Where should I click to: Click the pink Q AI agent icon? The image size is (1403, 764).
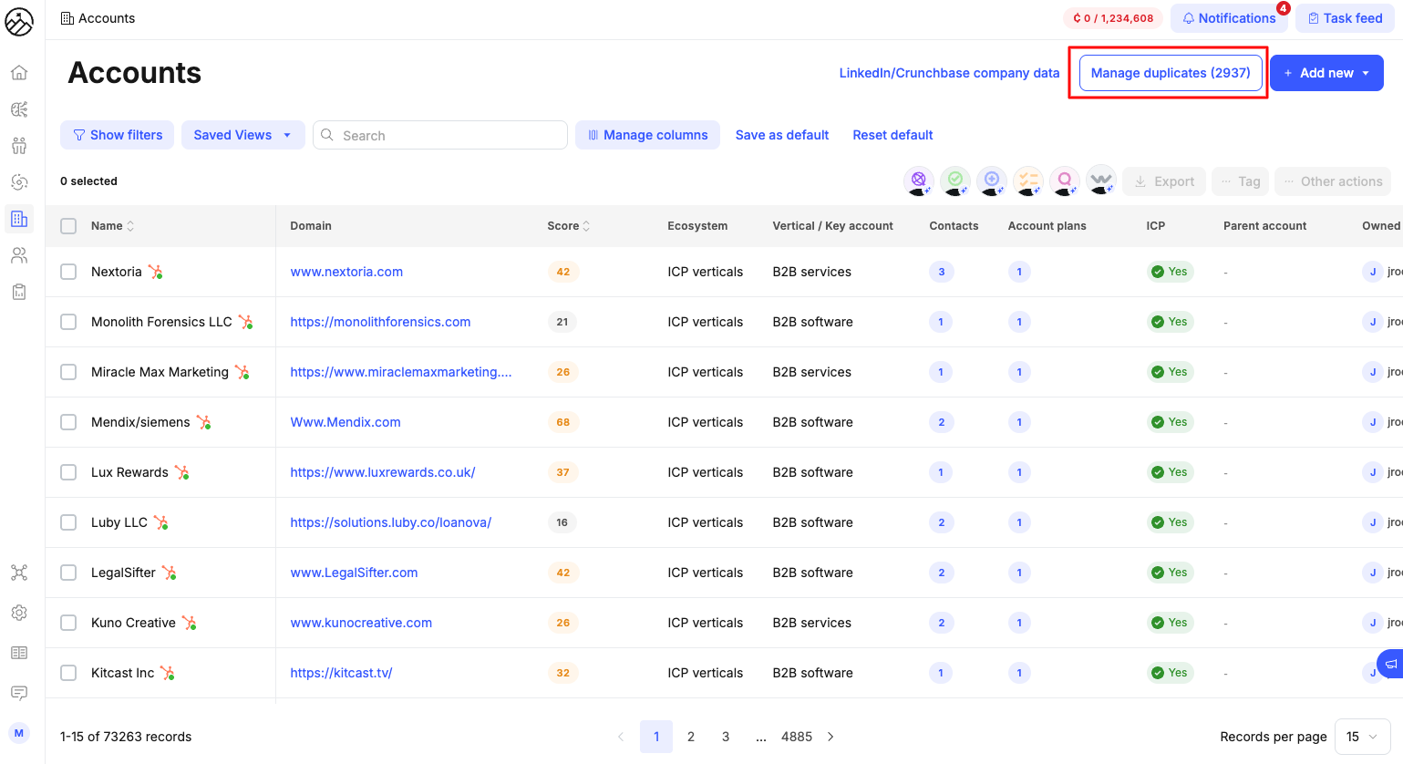pos(1065,181)
